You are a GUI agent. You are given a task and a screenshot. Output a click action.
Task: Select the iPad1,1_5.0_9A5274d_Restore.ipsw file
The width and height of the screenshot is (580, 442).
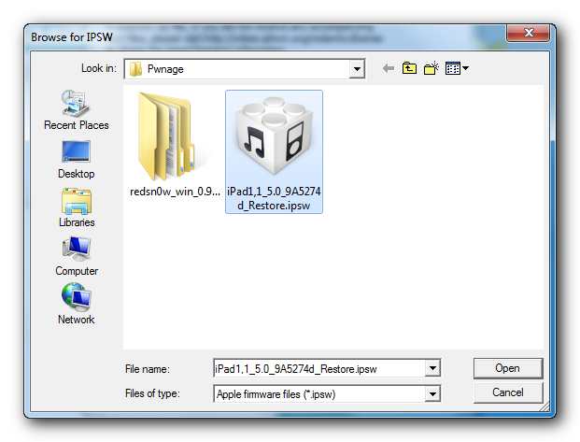[x=274, y=151]
